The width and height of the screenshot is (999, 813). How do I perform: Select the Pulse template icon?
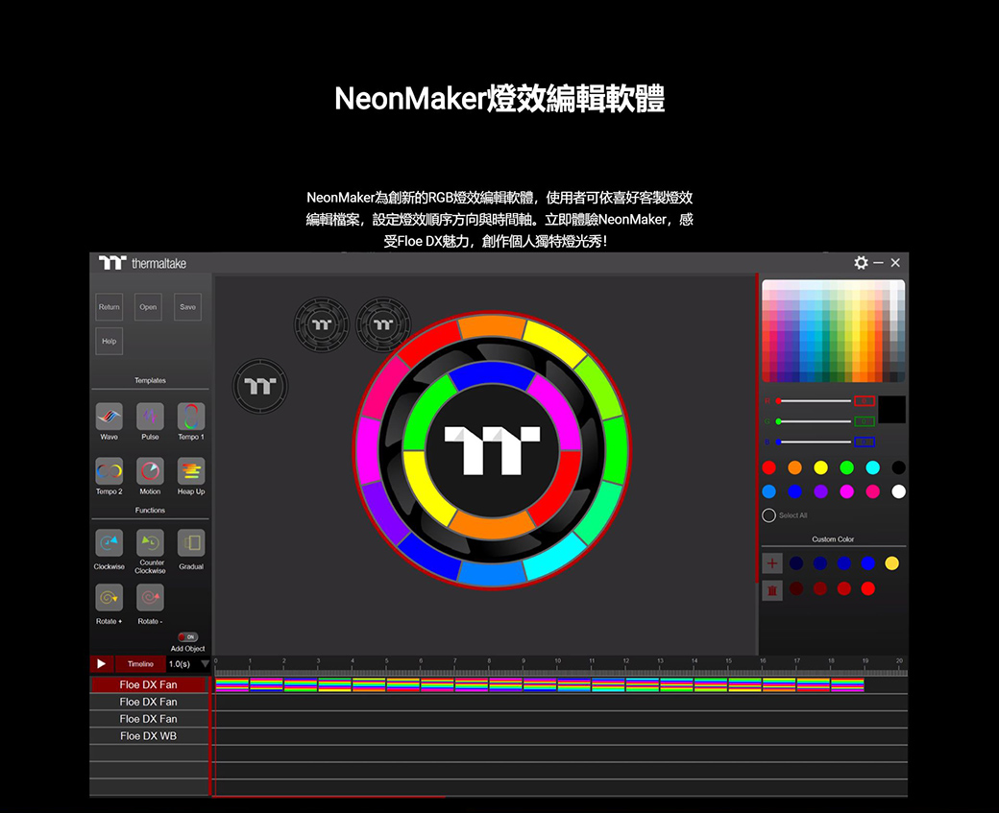(150, 417)
